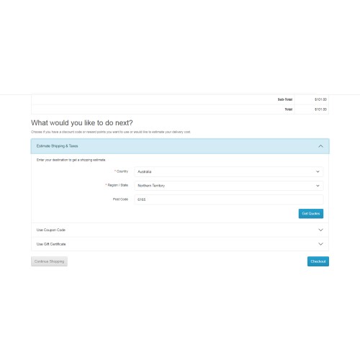Image resolution: width=360 pixels, height=360 pixels.
Task: Click the Post Code field label
Action: [120, 199]
